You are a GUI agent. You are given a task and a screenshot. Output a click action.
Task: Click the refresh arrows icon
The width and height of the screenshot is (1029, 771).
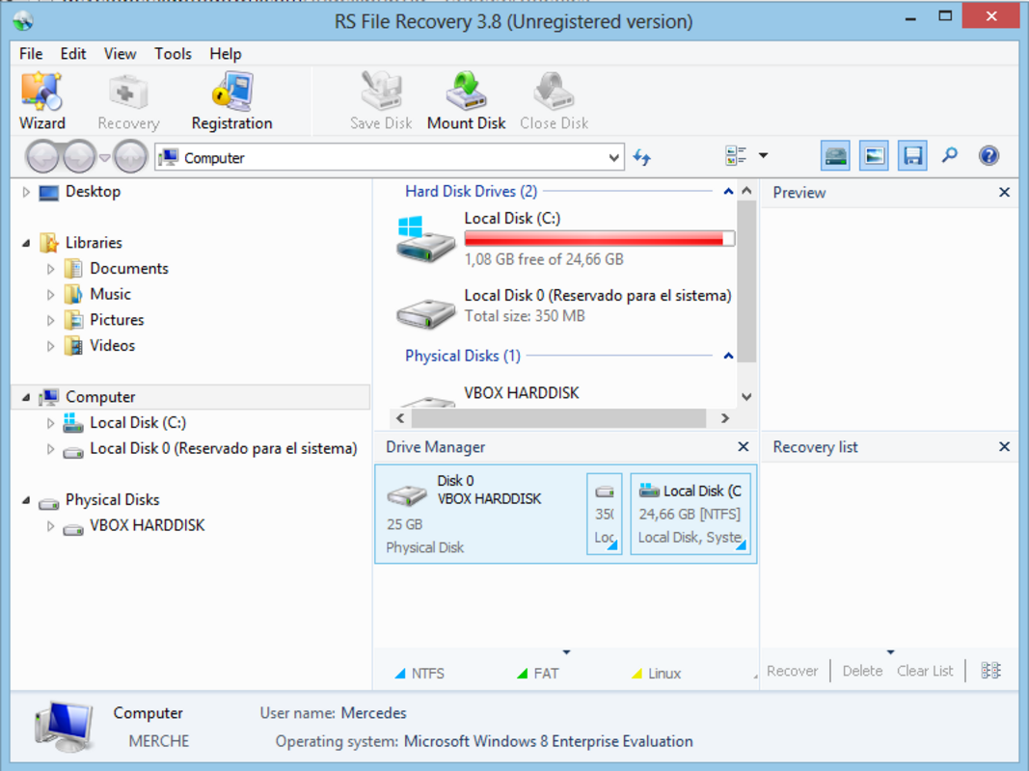[642, 157]
